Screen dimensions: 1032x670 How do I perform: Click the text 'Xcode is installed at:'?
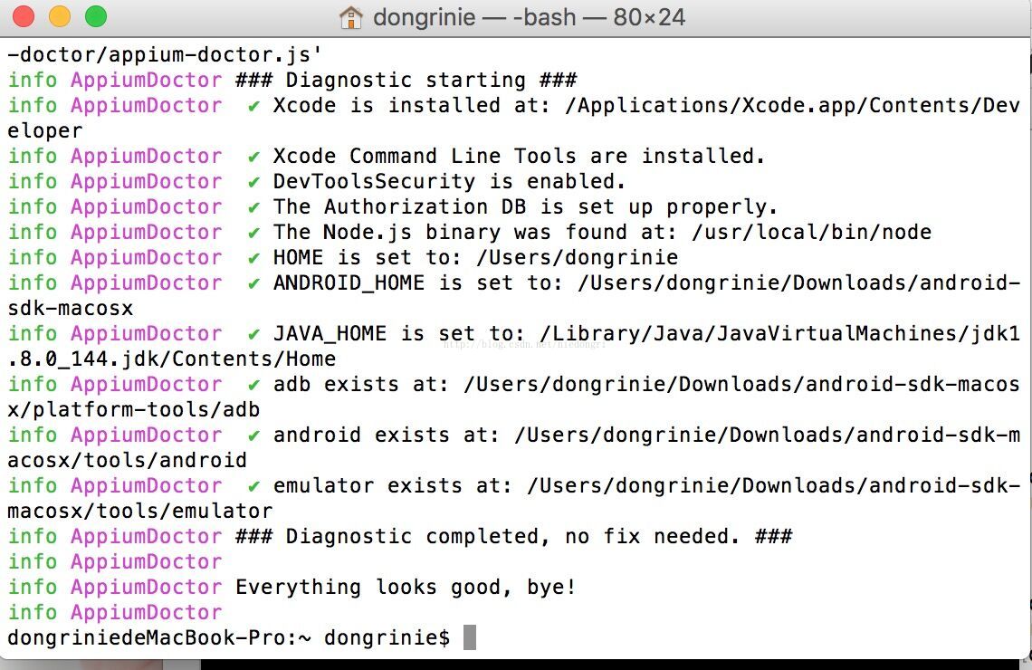[x=411, y=105]
